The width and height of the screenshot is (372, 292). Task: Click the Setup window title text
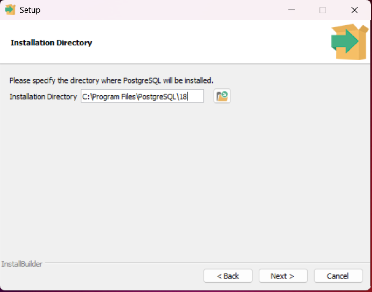[30, 10]
